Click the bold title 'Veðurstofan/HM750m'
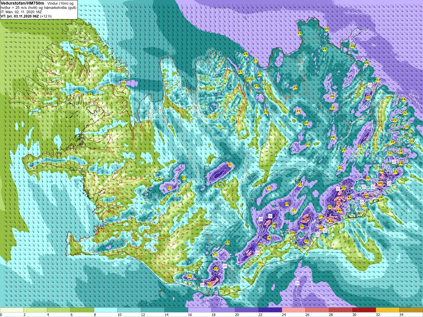The width and height of the screenshot is (423, 317). [x=22, y=3]
